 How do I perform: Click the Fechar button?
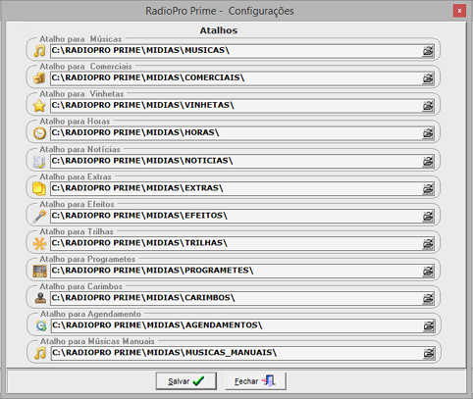pos(255,381)
